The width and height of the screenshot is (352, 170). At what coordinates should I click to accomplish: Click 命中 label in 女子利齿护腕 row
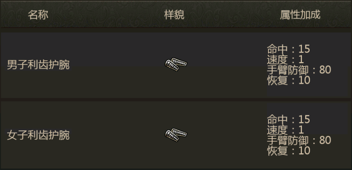click(x=277, y=120)
